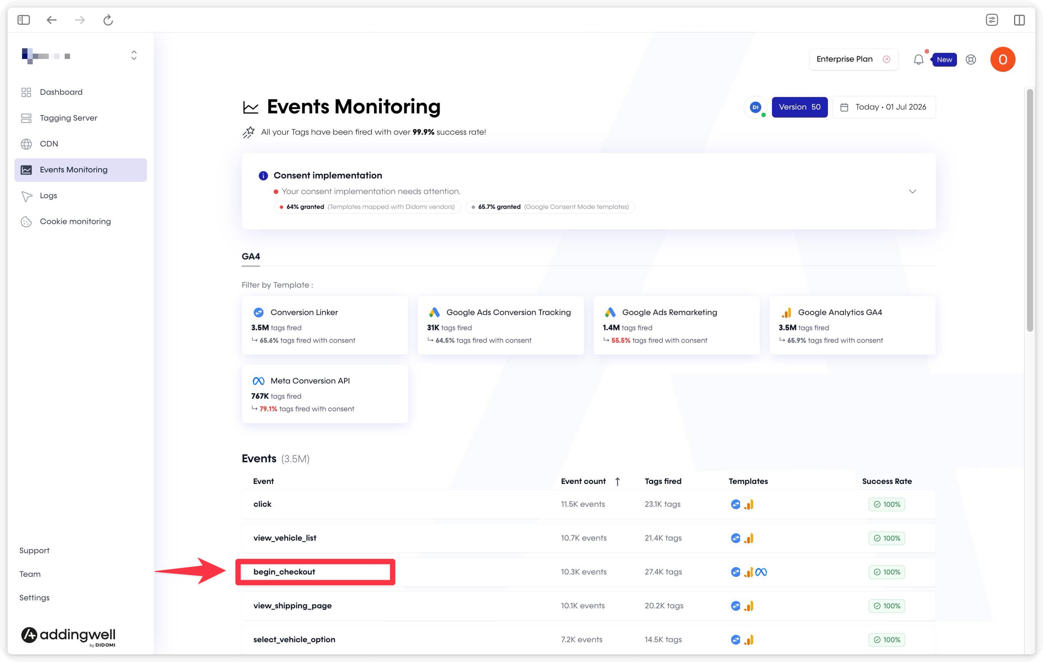Open Tagging Server in the sidebar
The image size is (1043, 662).
pos(80,118)
